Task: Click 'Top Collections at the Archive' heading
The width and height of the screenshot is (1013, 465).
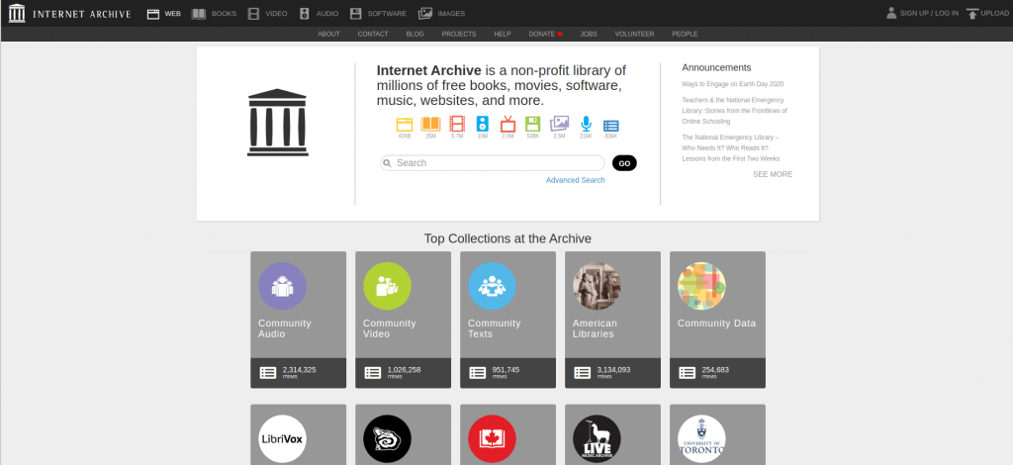Action: pos(507,238)
